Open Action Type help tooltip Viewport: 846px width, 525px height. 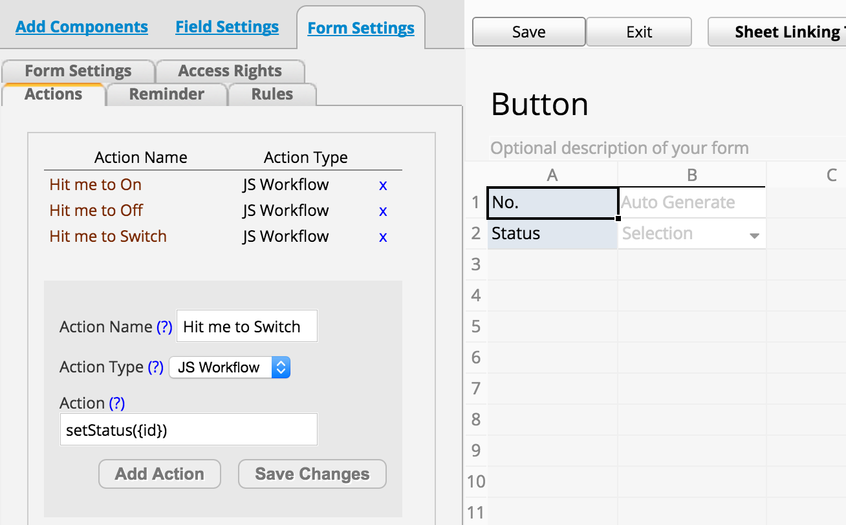point(157,367)
